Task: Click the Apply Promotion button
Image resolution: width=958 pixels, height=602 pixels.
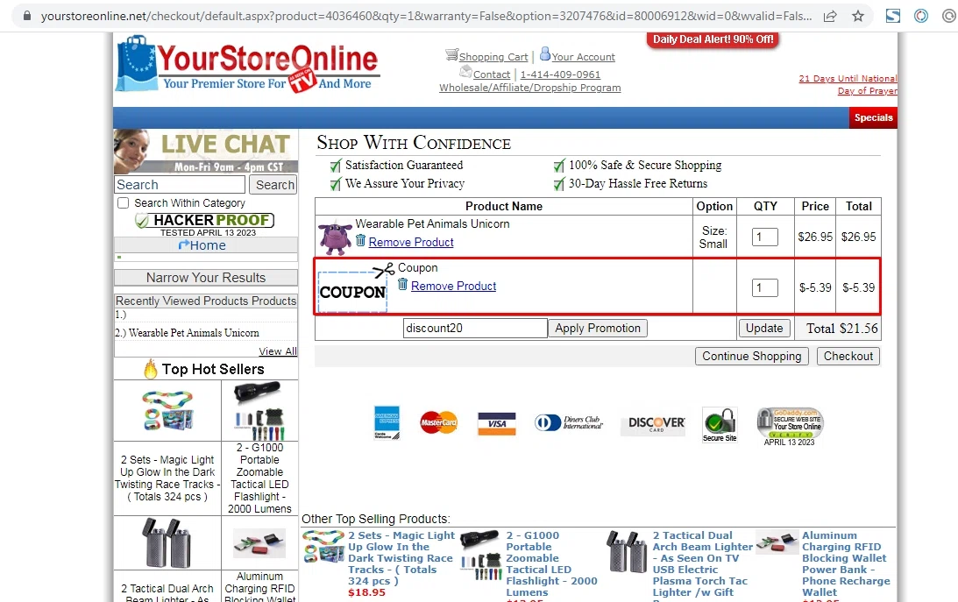Action: point(598,328)
